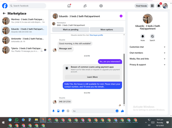The width and height of the screenshot is (172, 128).
Task: Mute this chat with the bell icon
Action: pyautogui.click(x=143, y=36)
